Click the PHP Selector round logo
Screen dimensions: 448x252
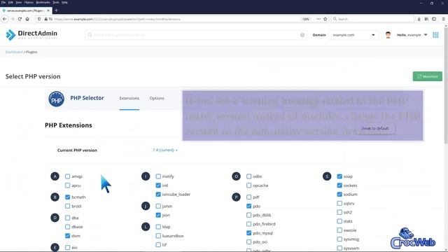pyautogui.click(x=56, y=99)
